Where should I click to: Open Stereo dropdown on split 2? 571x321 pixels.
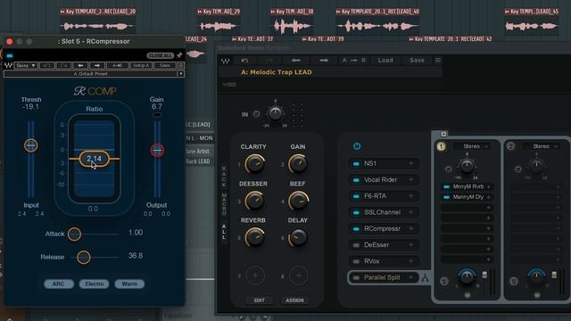point(542,146)
